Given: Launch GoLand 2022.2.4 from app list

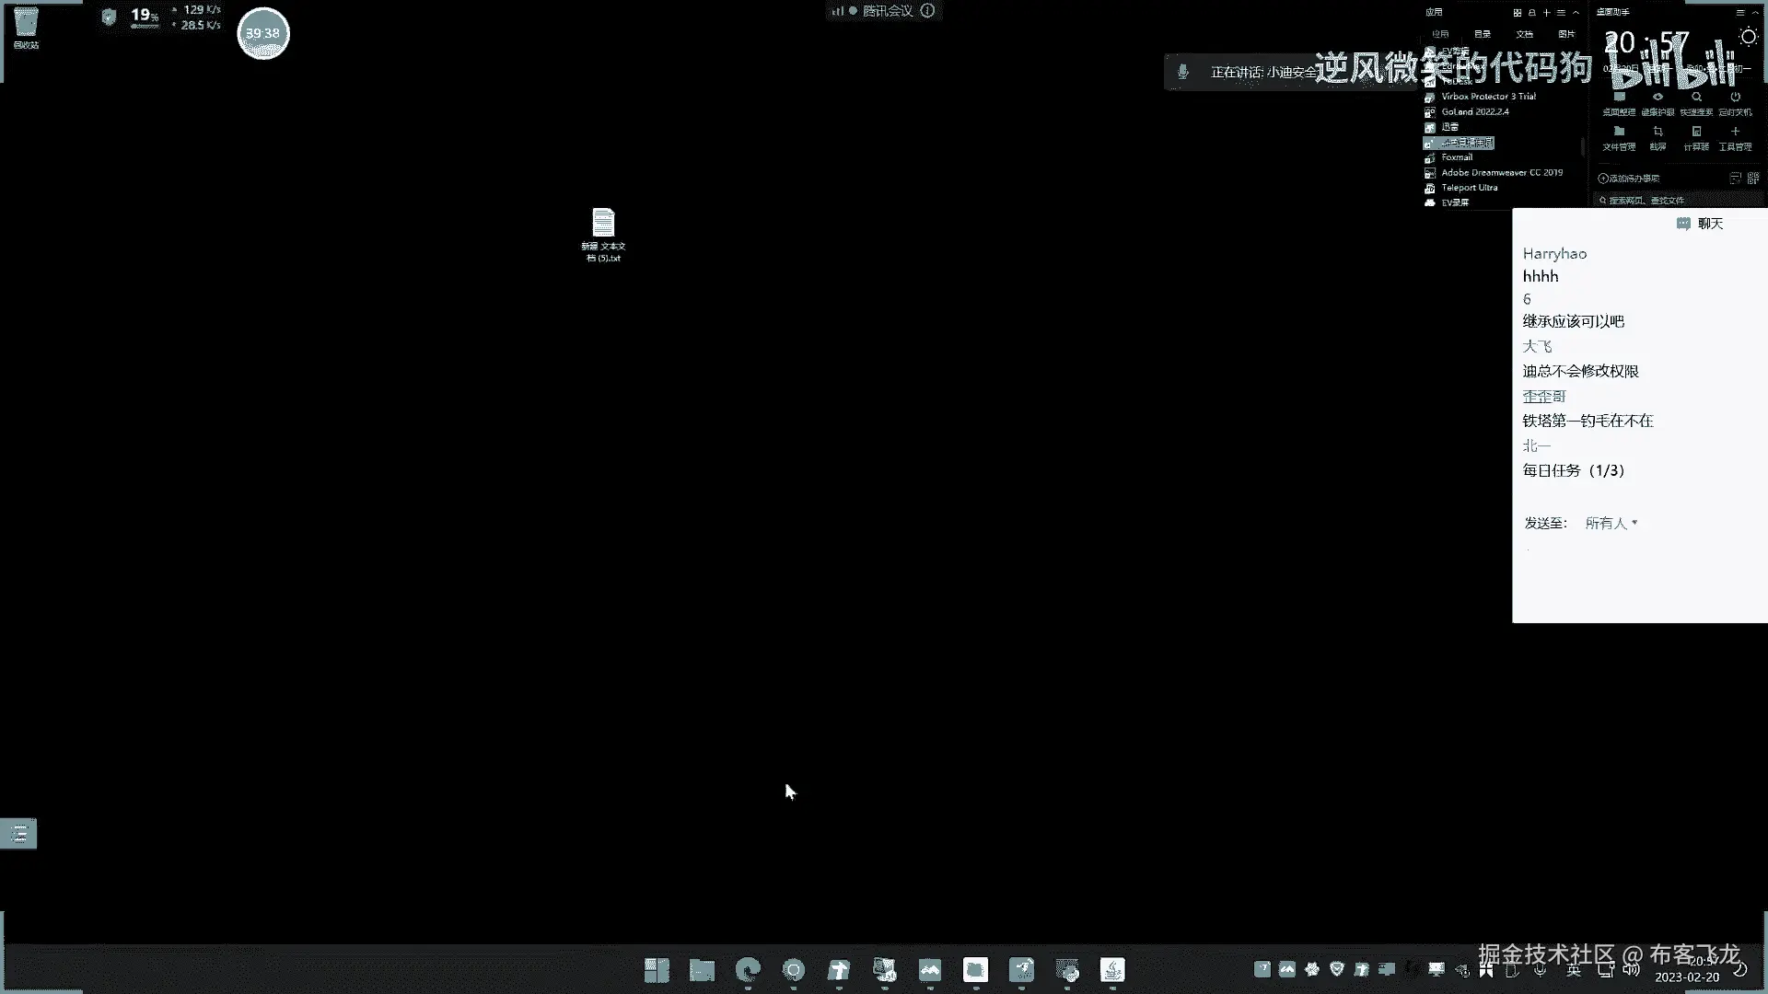Looking at the screenshot, I should 1474,111.
